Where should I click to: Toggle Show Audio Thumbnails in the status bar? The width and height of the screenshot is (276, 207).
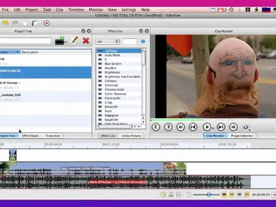(232, 195)
